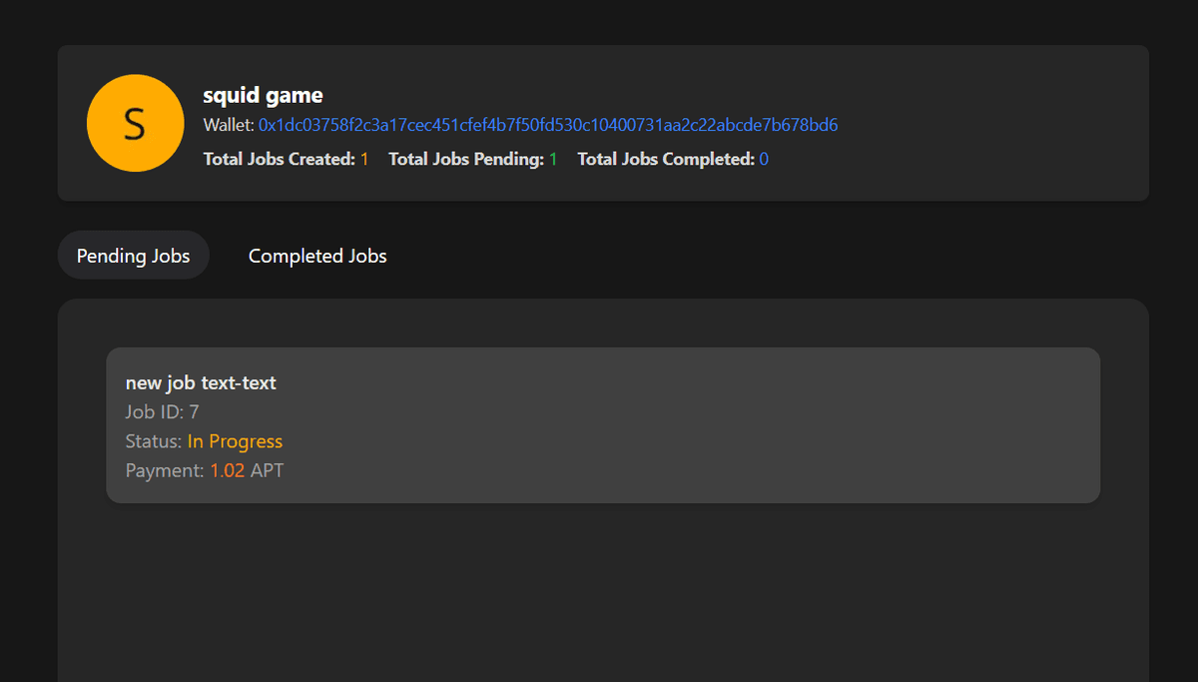Screen dimensions: 1198x682
Task: Click the job title 'new job text-text'
Action: coord(201,382)
